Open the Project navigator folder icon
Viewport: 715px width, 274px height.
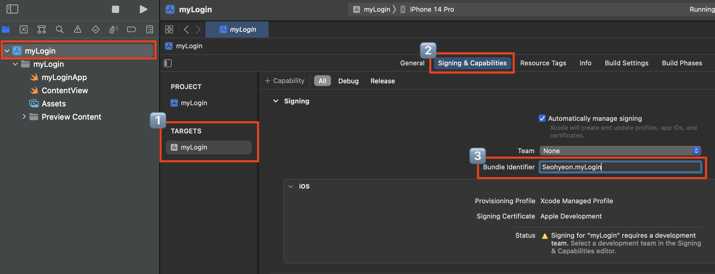click(6, 29)
